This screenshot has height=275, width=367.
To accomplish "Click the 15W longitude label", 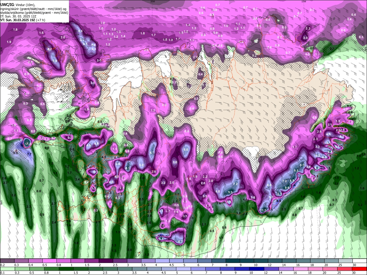I will [x=304, y=1].
